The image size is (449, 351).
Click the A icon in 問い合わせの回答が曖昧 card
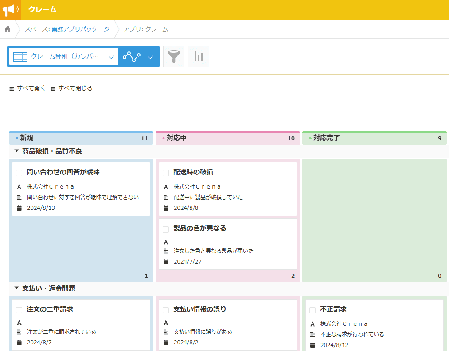point(19,187)
